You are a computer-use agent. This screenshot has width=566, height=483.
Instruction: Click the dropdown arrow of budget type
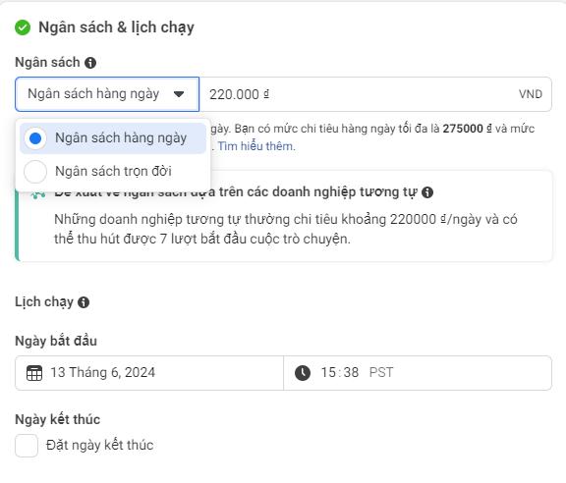point(179,94)
